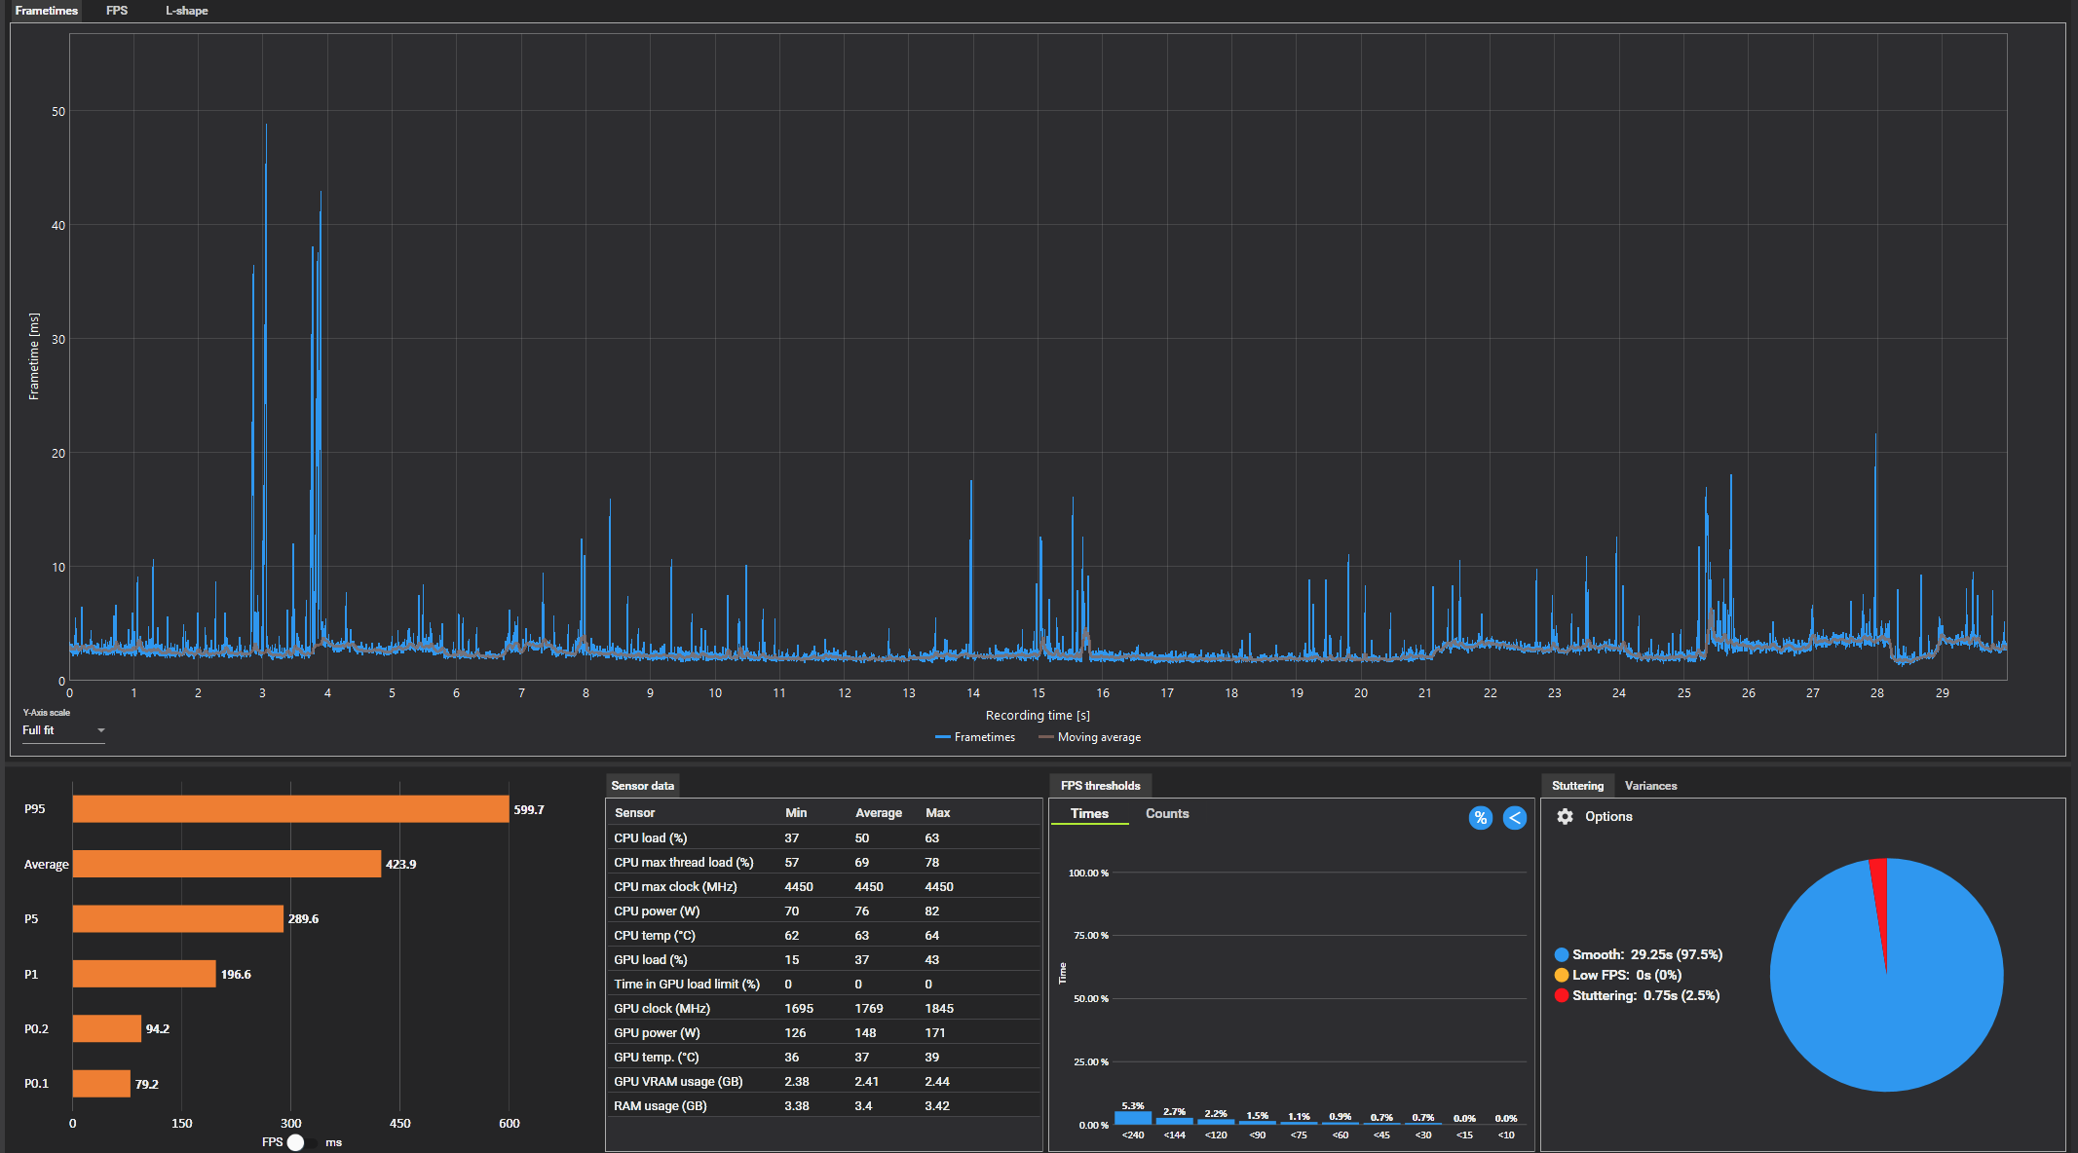Open the Y-Axis scale Full fit dropdown

(63, 730)
